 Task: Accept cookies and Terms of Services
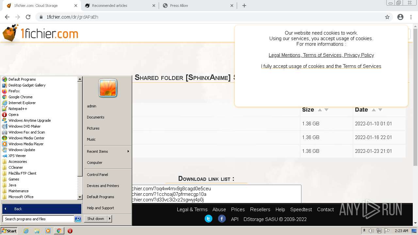(321, 66)
